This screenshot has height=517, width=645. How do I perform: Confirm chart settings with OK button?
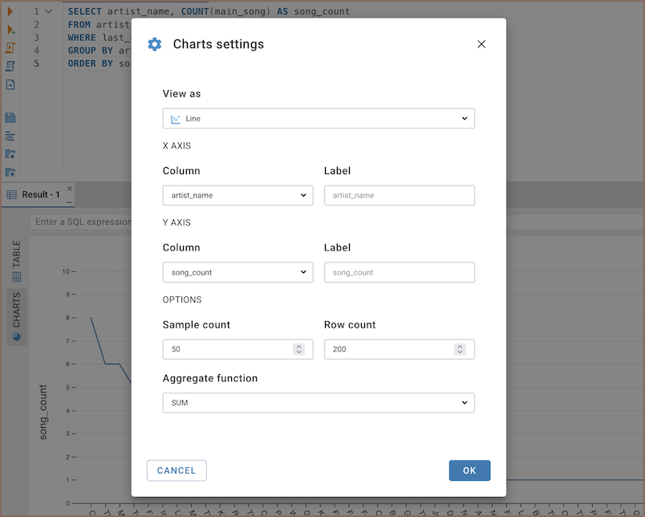click(469, 470)
